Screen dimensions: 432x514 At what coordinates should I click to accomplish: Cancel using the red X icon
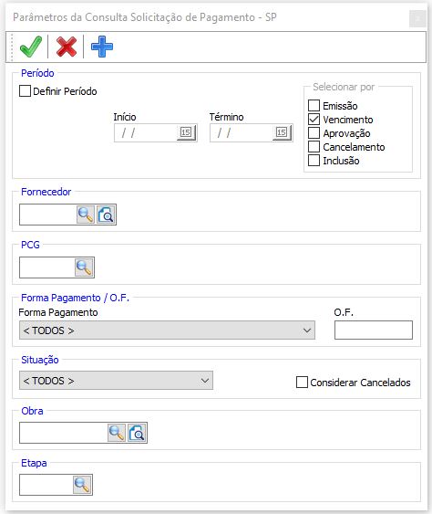(67, 47)
